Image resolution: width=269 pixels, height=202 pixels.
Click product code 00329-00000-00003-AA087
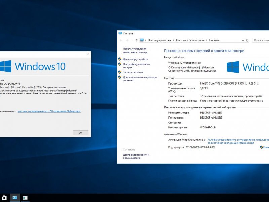(200, 147)
